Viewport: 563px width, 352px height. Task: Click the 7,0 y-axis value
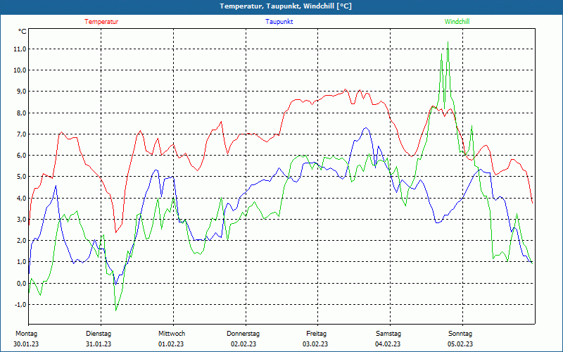[x=21, y=134]
